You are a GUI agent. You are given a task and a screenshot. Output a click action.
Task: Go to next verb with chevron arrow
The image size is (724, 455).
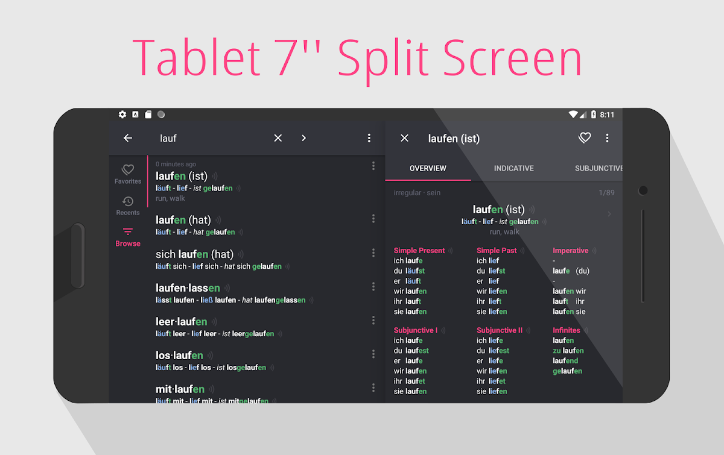click(609, 214)
